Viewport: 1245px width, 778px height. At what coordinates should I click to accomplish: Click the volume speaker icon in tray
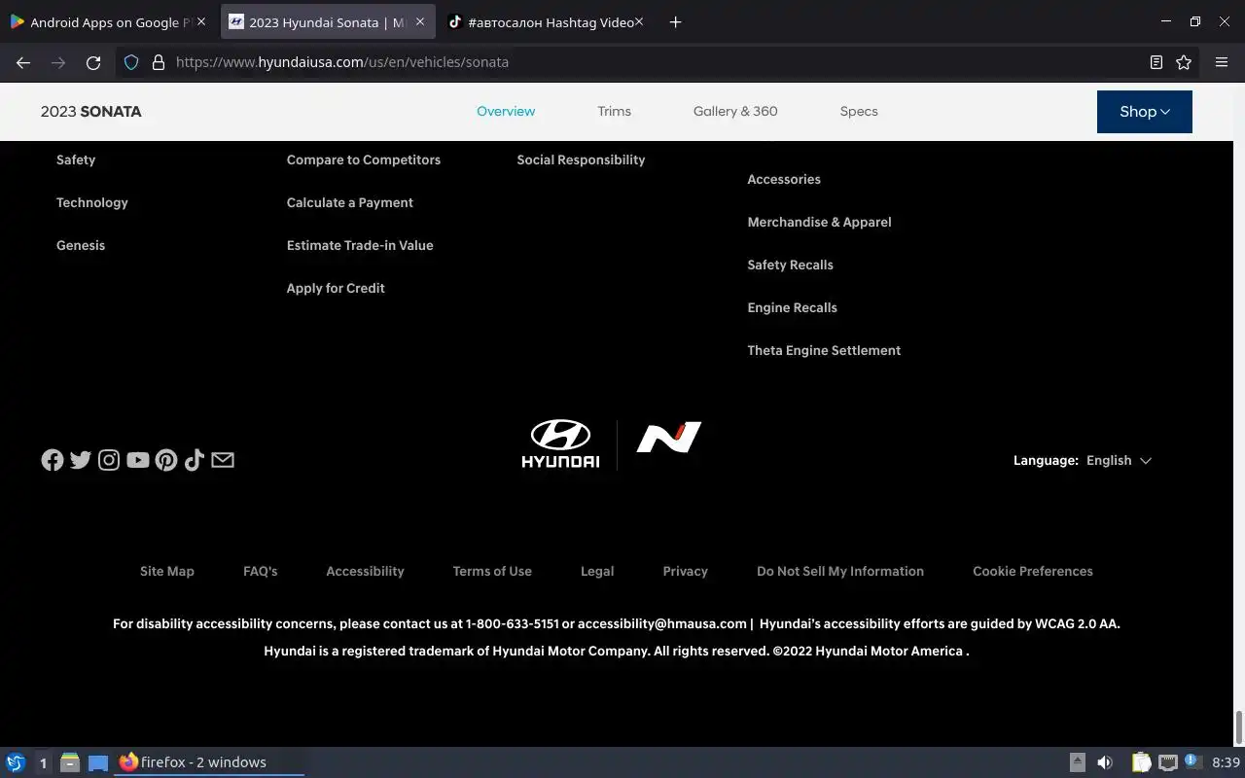click(x=1105, y=762)
